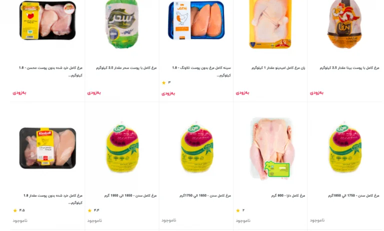
Task: Open the Bita whole chicken product image
Action: (x=344, y=24)
